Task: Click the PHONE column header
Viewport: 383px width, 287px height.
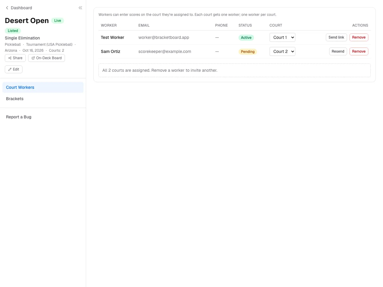Action: 221,25
